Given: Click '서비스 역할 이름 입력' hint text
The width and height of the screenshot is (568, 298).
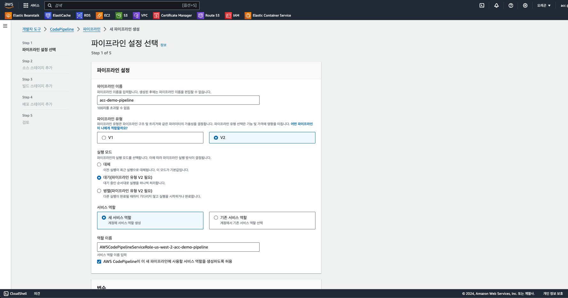Looking at the screenshot, I should tap(112, 255).
